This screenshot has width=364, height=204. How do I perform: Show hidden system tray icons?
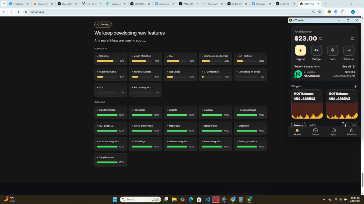pyautogui.click(x=324, y=199)
